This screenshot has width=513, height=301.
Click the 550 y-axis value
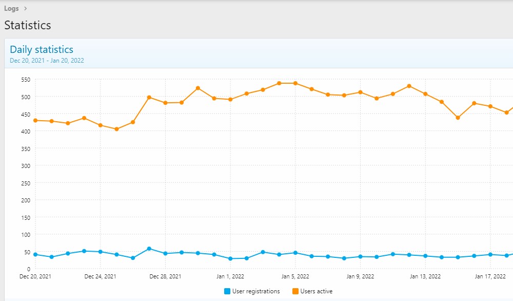pyautogui.click(x=26, y=80)
